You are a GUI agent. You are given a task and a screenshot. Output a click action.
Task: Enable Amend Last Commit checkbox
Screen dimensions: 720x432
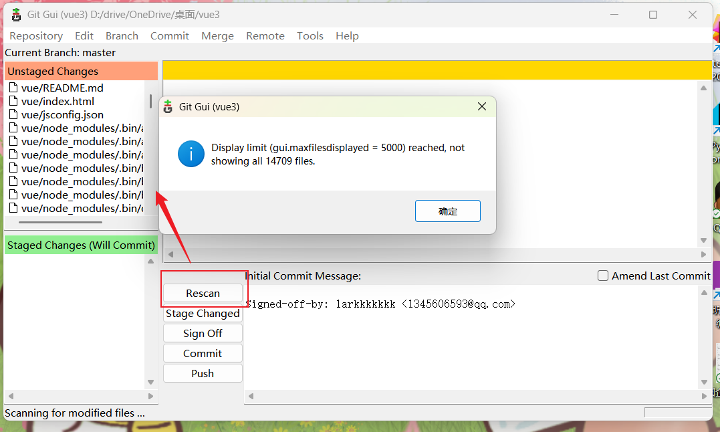click(x=603, y=276)
